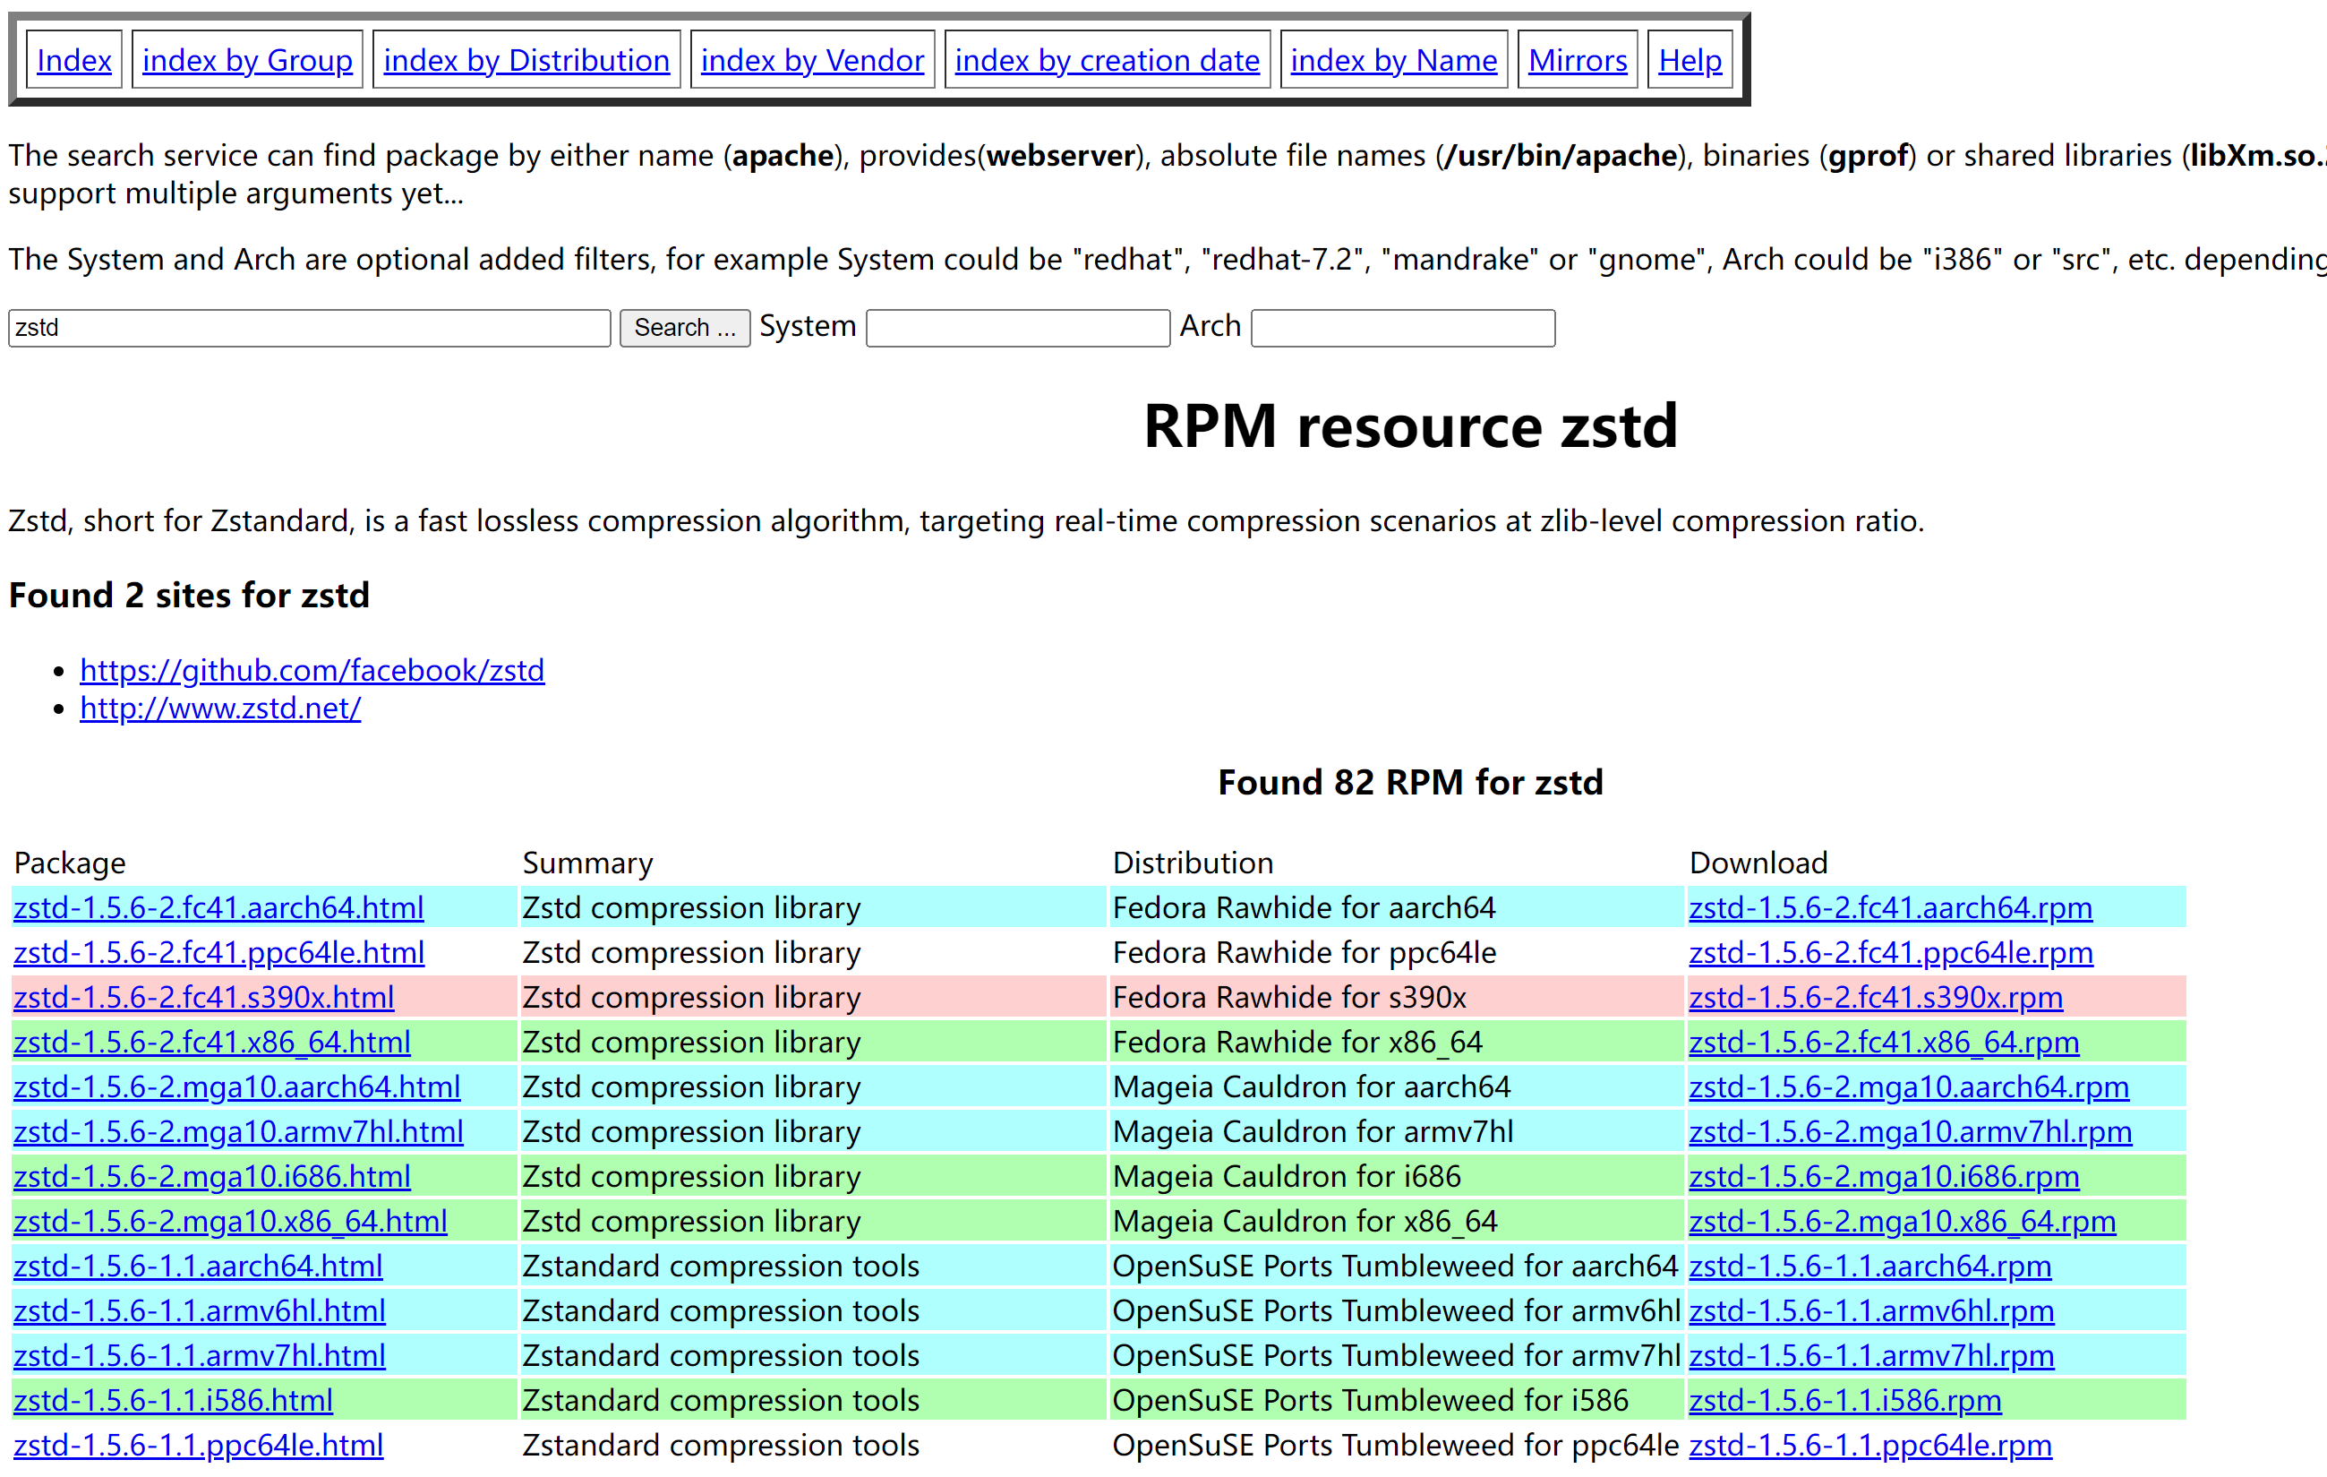
Task: Open zstd-1.5.6-2.fc41.ppc64le.html
Action: tap(218, 952)
